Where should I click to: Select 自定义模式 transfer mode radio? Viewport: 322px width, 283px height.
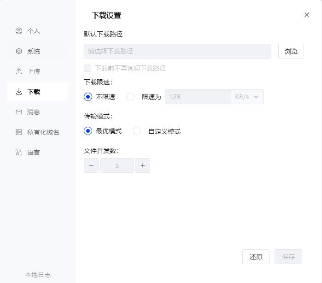[x=137, y=131]
